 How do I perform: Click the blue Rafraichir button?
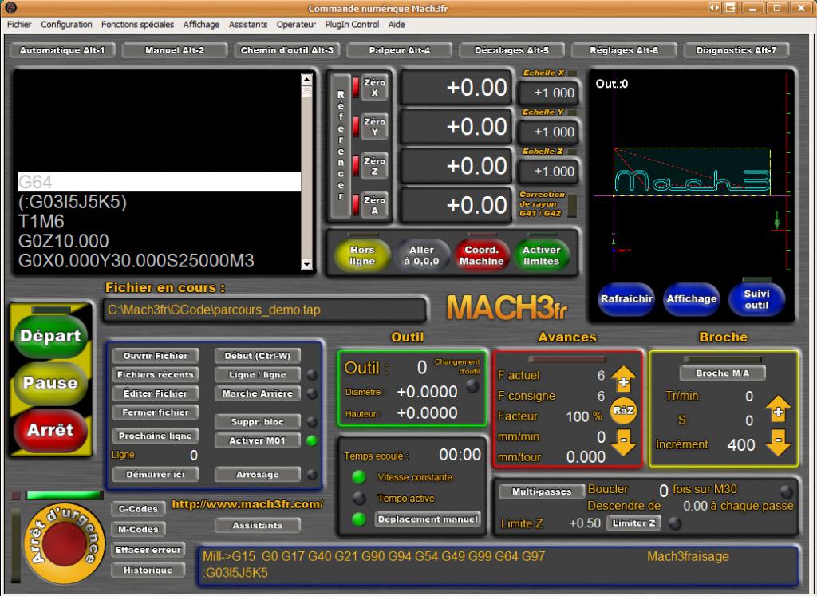coord(626,299)
